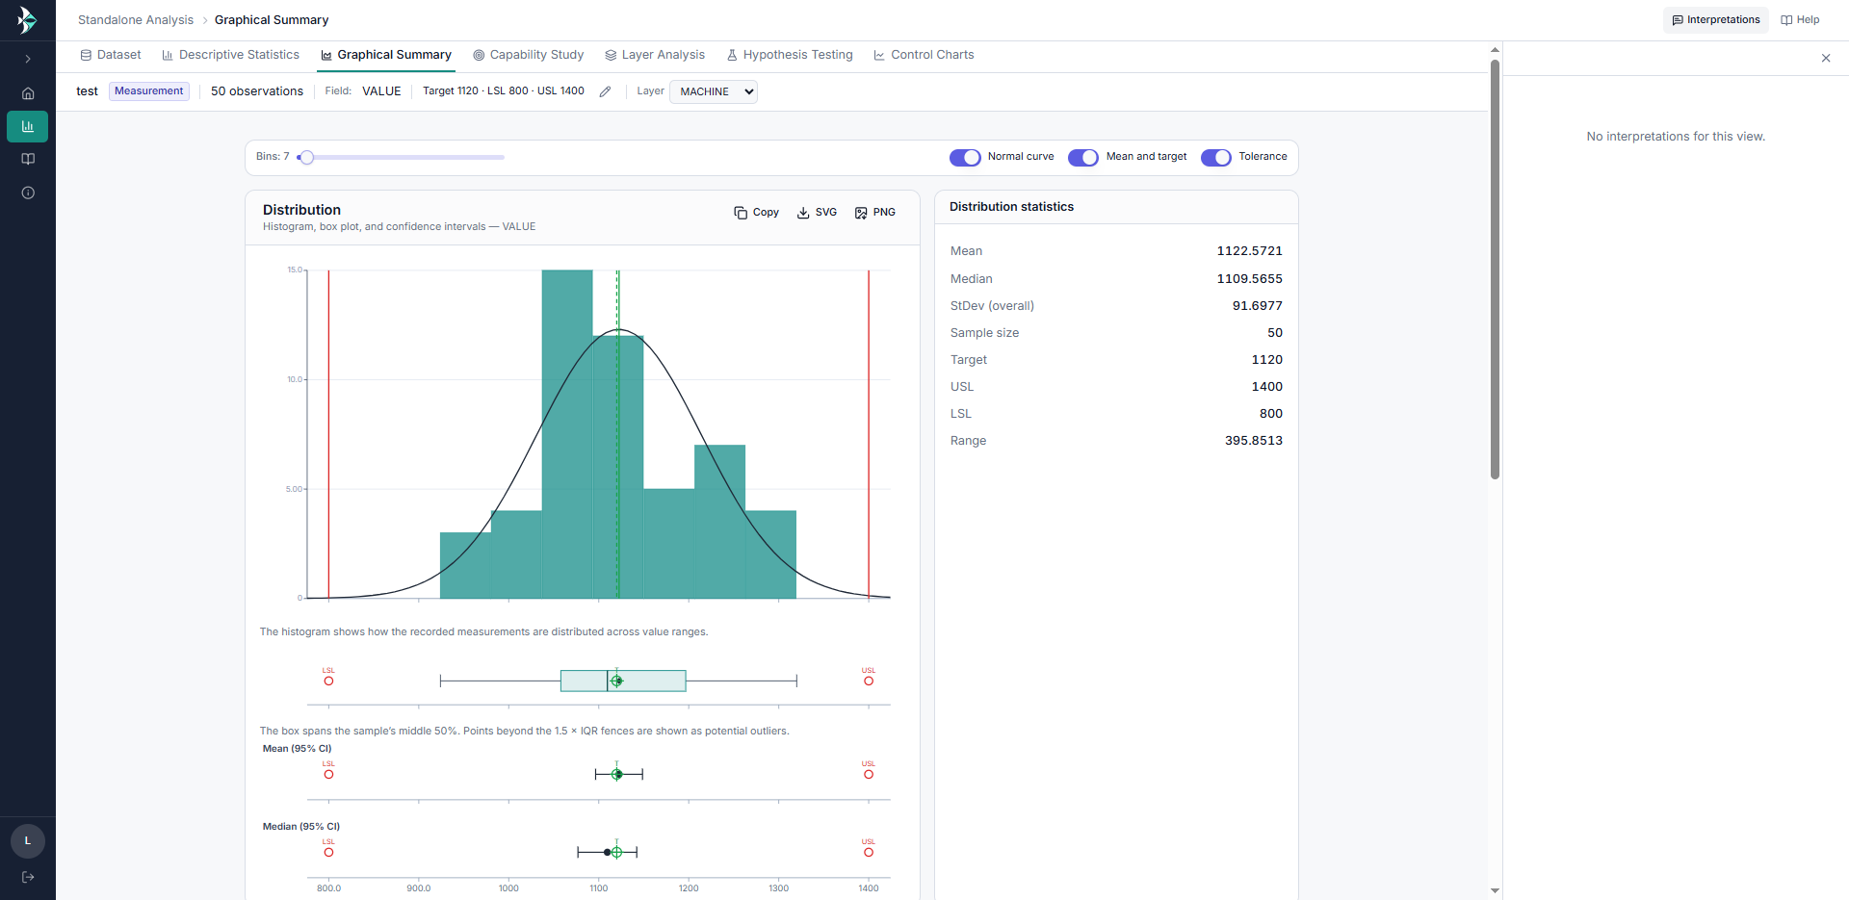Click the 50 observations text
The height and width of the screenshot is (900, 1849).
pos(257,91)
